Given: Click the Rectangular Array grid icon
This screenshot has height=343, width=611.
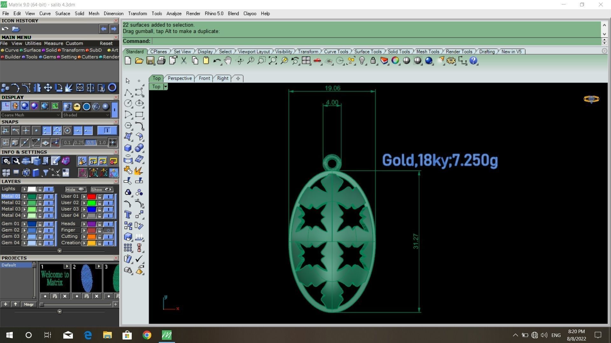Looking at the screenshot, I should click(x=128, y=248).
